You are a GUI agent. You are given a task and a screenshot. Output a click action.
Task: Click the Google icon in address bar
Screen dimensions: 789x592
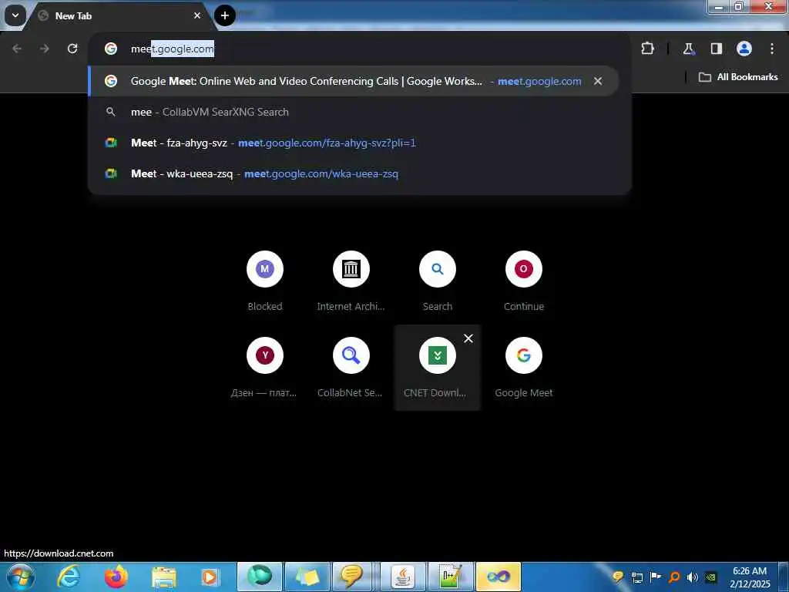tap(111, 49)
